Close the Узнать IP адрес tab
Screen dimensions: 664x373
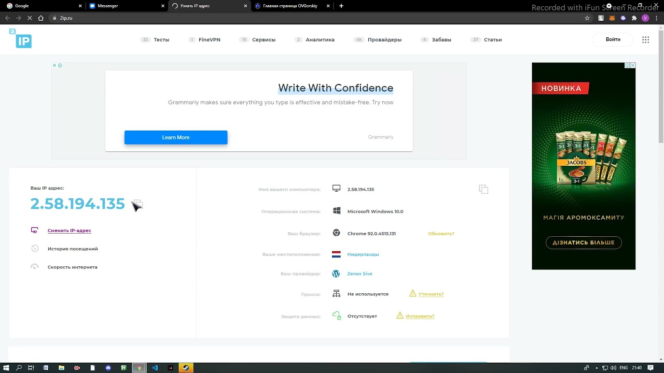[245, 6]
